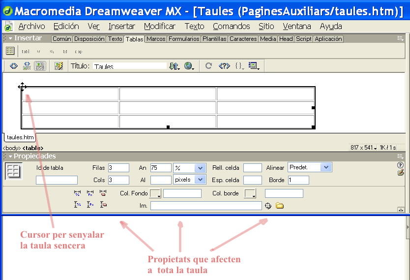
Task: Collapse Property inspector bottom corner arrow
Action: tap(401, 210)
